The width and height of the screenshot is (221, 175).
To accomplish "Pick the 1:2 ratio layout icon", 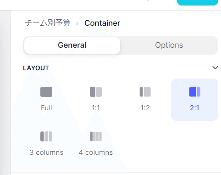I will coord(145,92).
